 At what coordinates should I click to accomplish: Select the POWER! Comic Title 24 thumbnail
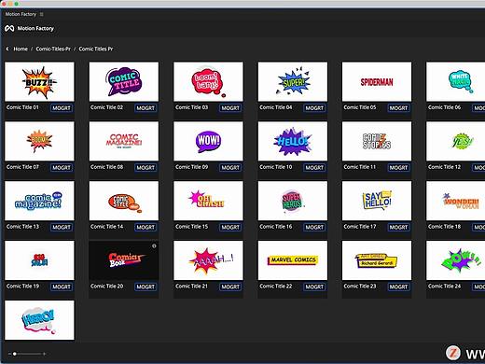click(x=456, y=260)
